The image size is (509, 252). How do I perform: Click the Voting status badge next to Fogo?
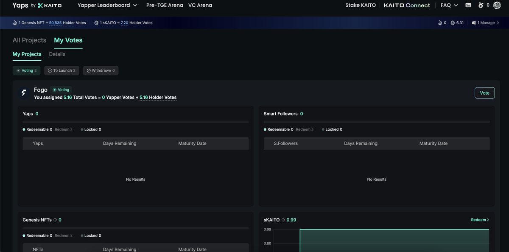click(62, 90)
